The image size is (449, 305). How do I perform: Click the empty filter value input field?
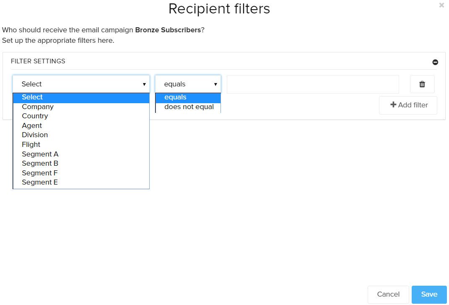[313, 84]
